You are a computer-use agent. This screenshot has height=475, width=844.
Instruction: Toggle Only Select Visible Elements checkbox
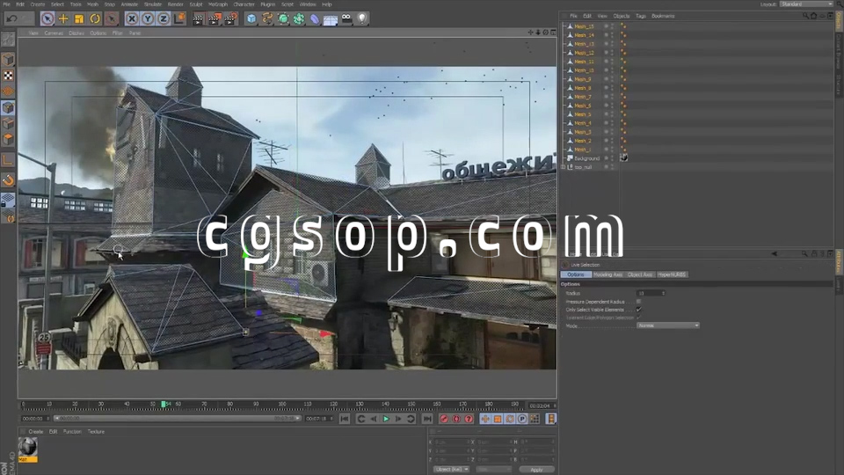(639, 310)
